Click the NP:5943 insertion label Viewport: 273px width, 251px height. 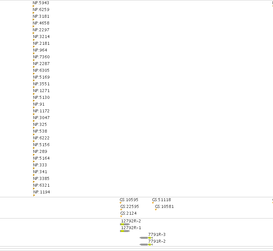41,3
